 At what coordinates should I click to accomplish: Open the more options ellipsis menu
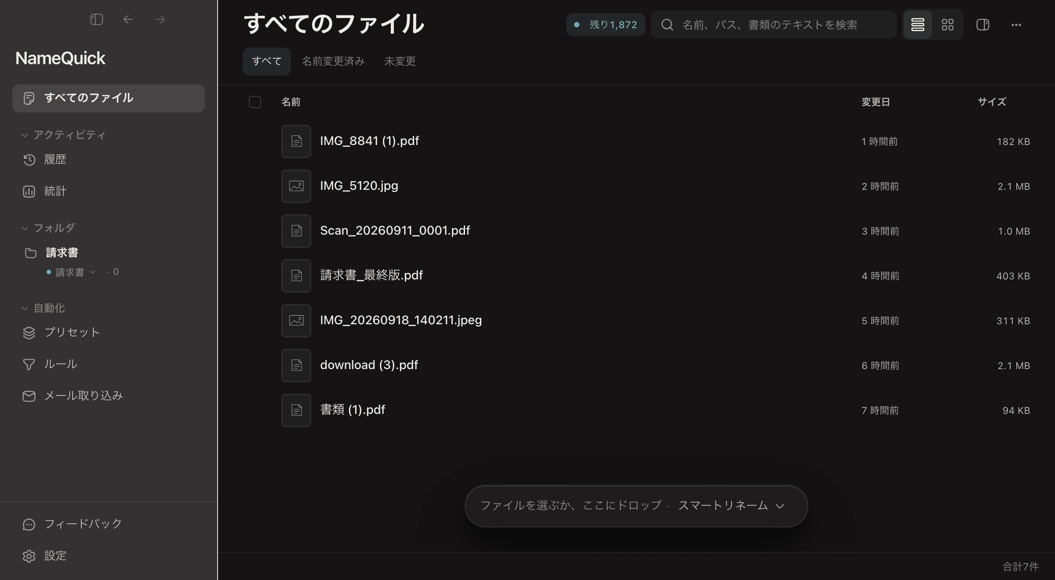pyautogui.click(x=1016, y=25)
